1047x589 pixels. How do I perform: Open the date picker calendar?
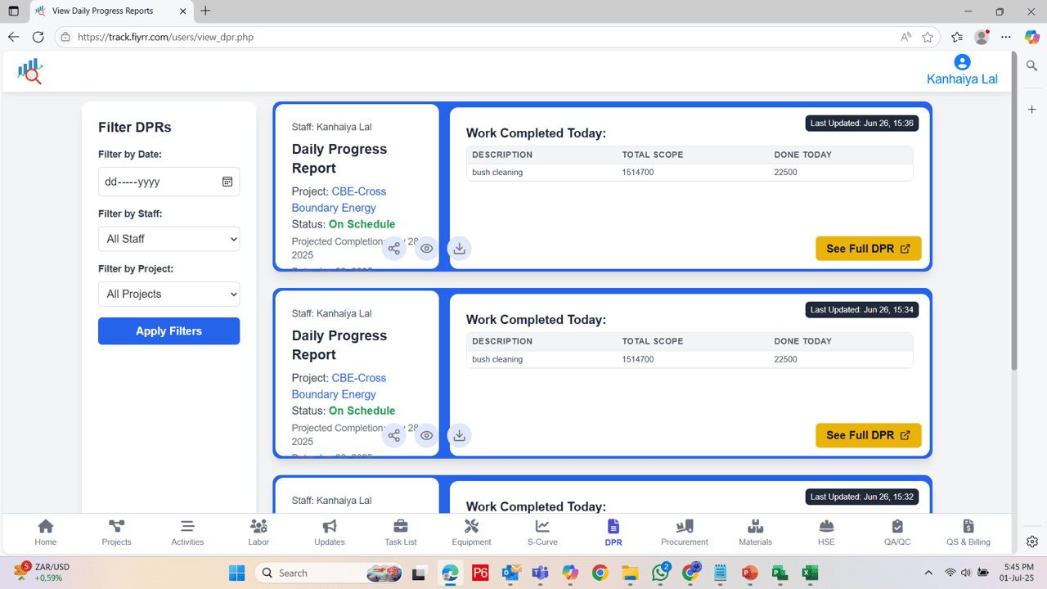[227, 182]
